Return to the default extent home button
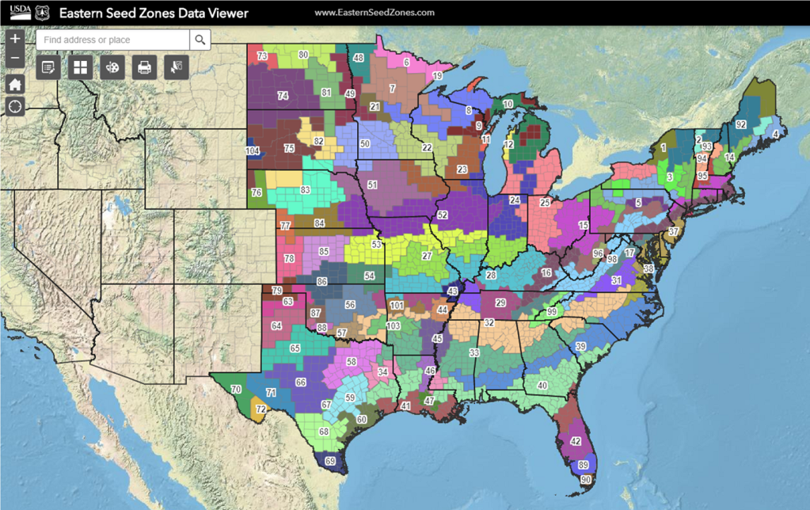 tap(15, 84)
